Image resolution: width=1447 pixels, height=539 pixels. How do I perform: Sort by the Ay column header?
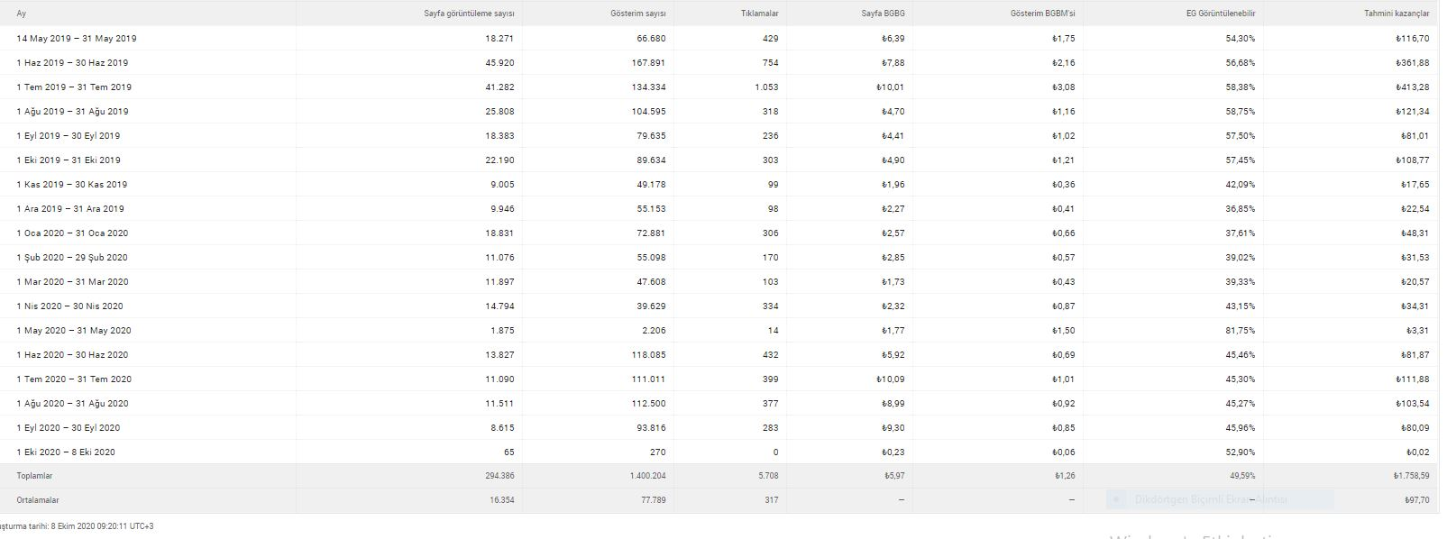22,14
